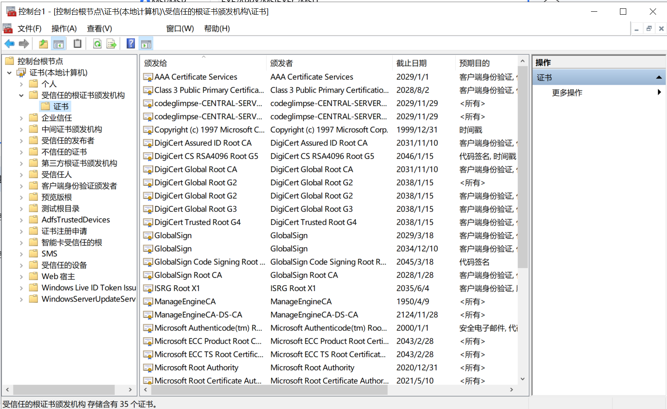Refresh the certificate list via toolbar icon
667x409 pixels.
97,44
